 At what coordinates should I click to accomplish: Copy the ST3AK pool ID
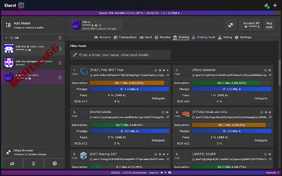click(194, 117)
